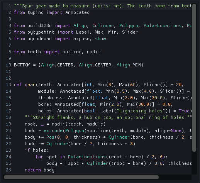The image size is (200, 183).
Task: Click the 'BOTTOM' constant name
Action: [x=22, y=65]
